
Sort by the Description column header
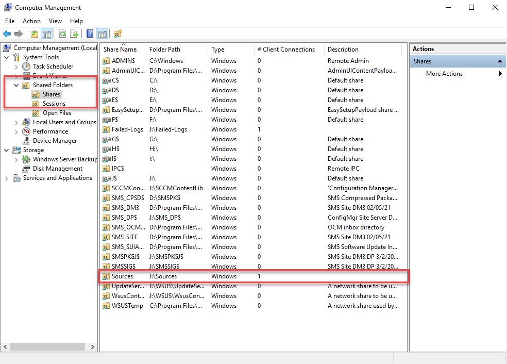[x=363, y=49]
